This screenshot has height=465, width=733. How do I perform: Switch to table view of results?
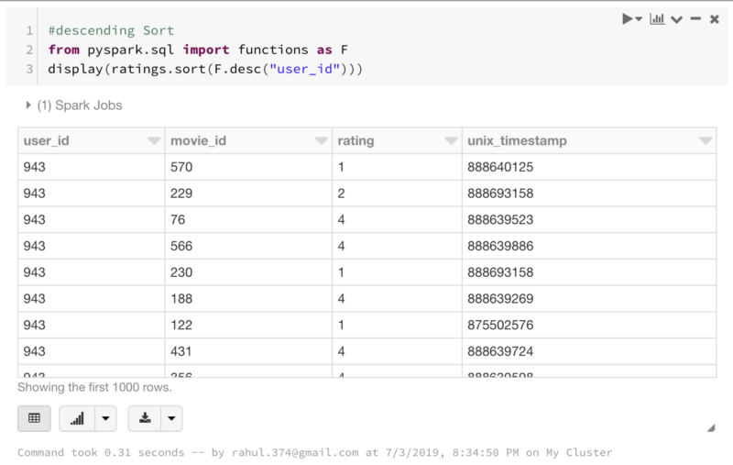(34, 418)
